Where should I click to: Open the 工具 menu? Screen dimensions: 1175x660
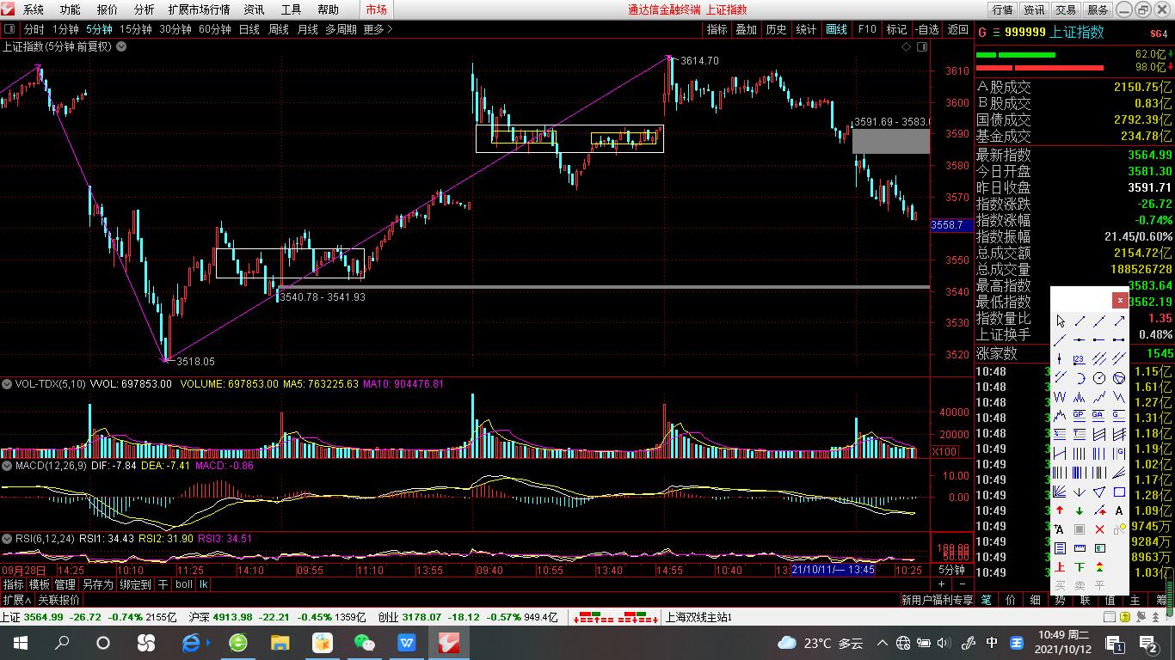coord(292,9)
